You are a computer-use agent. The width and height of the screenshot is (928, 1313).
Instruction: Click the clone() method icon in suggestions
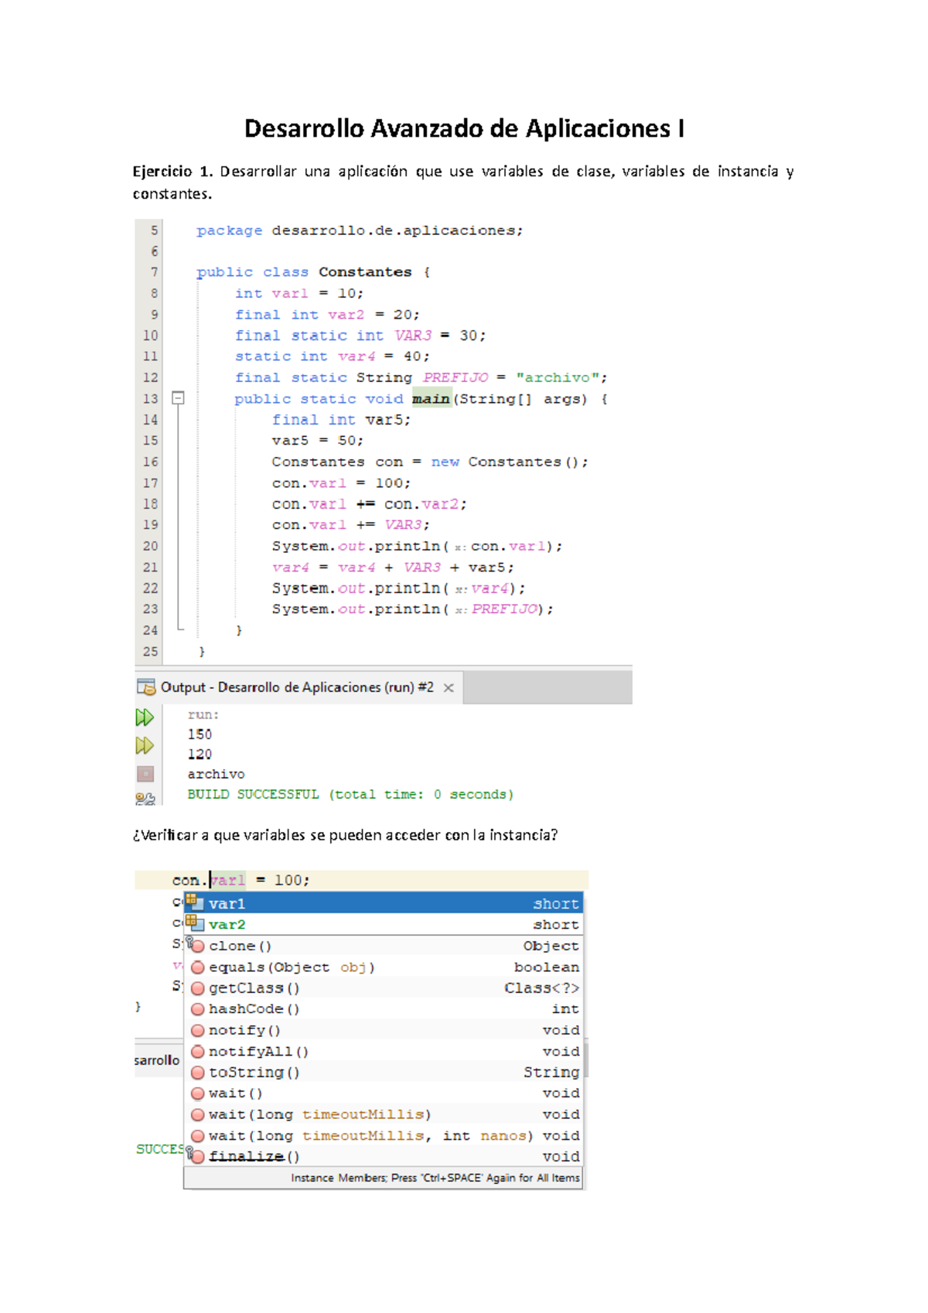pos(196,945)
